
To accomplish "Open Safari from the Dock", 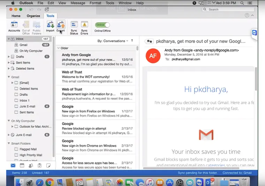I will (x=39, y=183).
